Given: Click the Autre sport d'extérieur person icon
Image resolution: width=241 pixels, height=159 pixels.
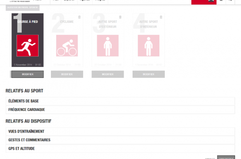Looking at the screenshot, I should (x=108, y=46).
